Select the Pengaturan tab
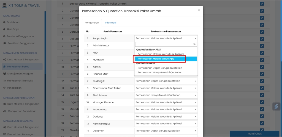 [92, 23]
